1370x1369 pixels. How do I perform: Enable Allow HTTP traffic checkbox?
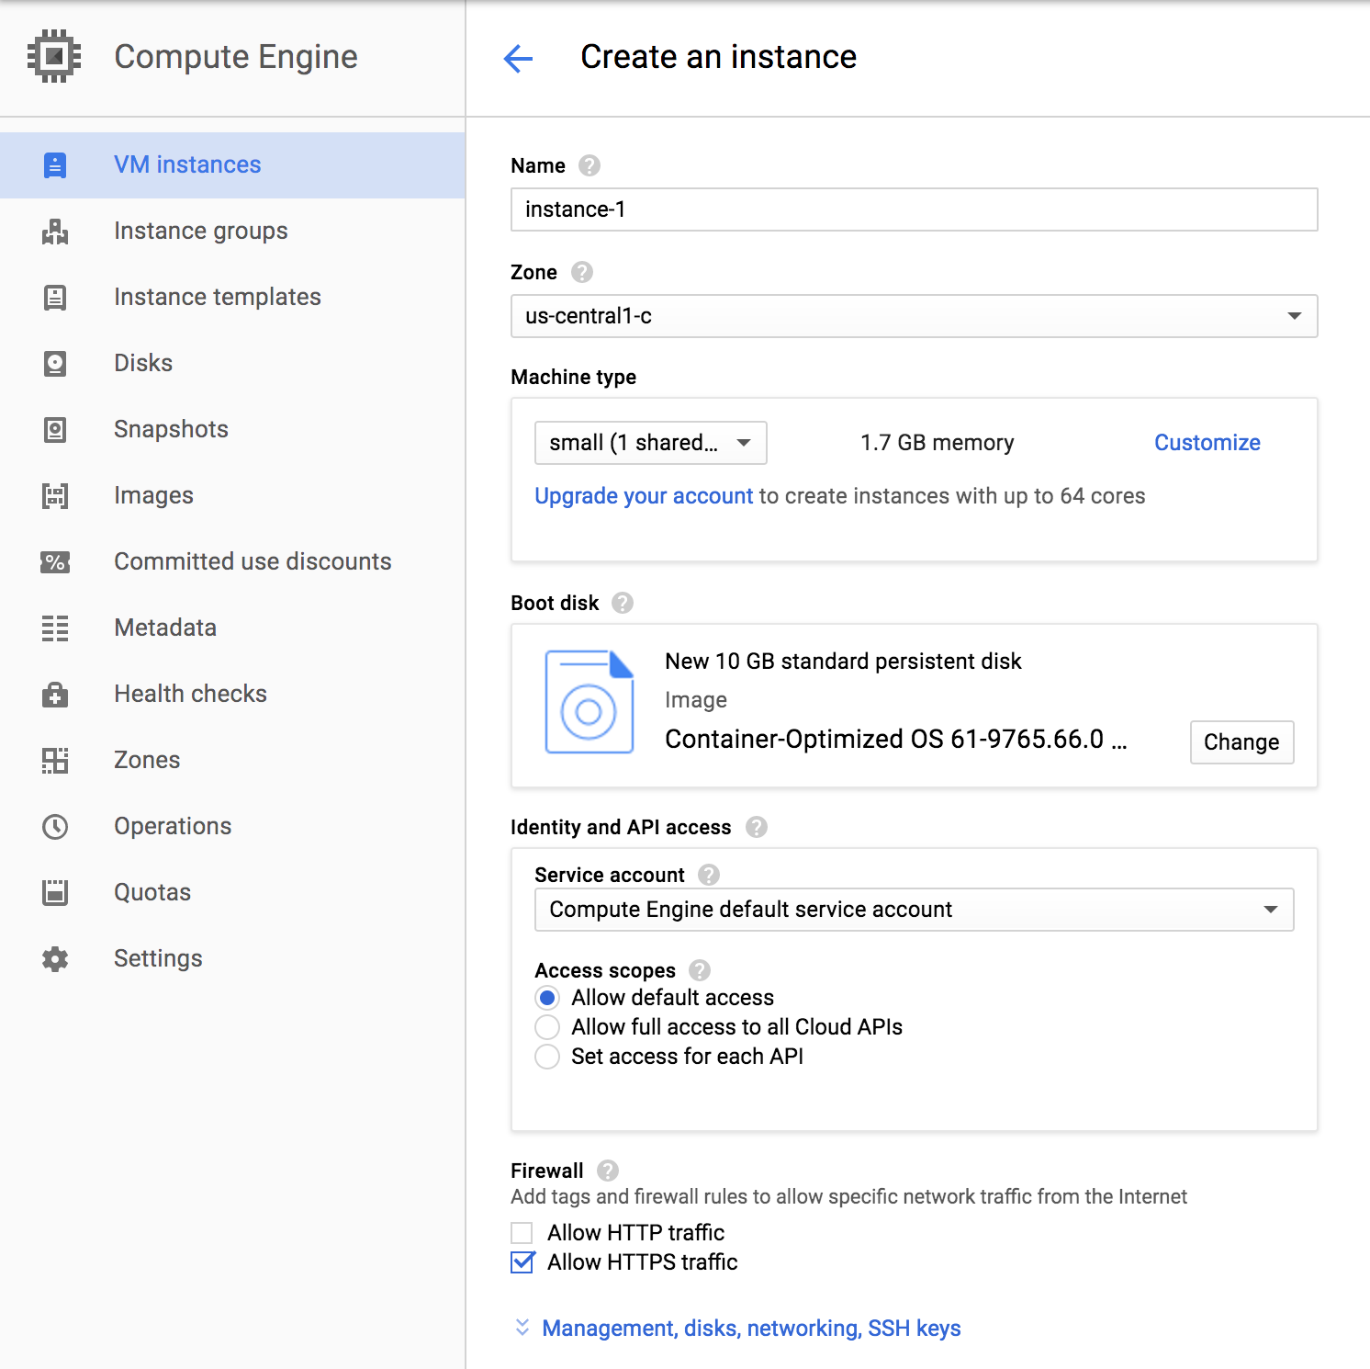(x=522, y=1233)
